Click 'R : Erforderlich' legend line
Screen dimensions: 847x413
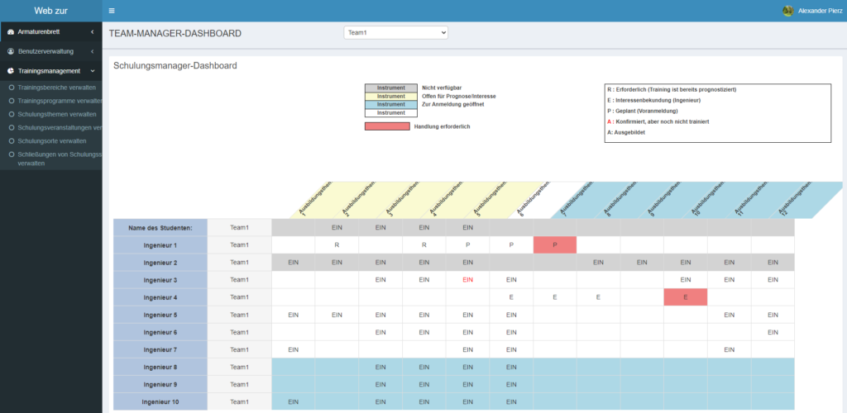(672, 89)
